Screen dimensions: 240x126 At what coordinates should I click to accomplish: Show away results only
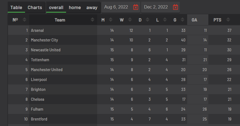[92, 7]
